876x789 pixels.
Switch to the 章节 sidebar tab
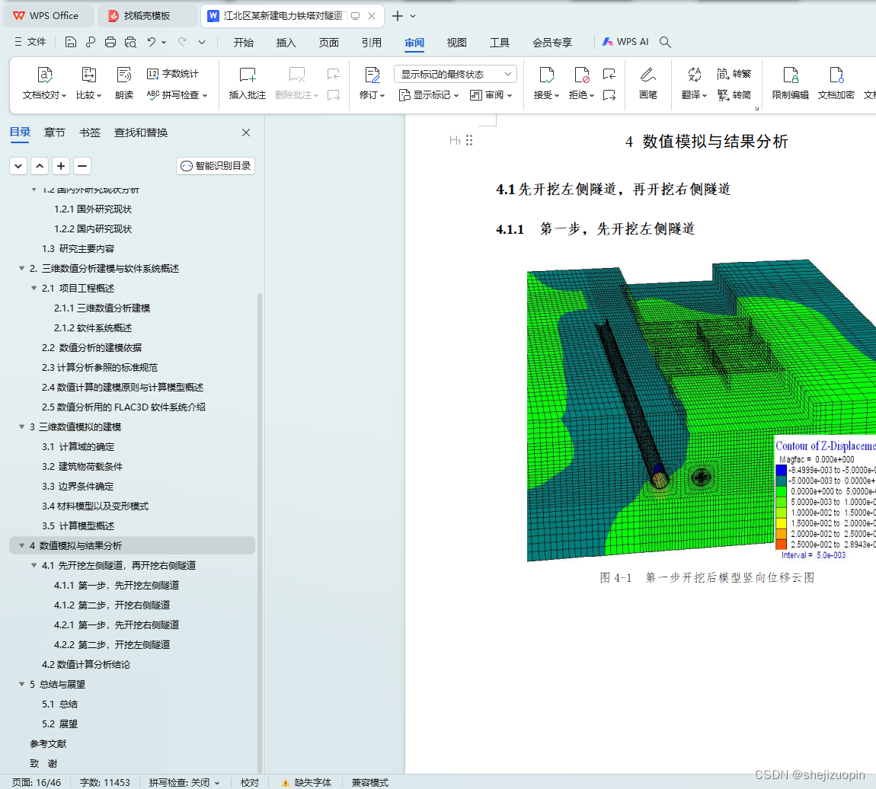coord(54,132)
